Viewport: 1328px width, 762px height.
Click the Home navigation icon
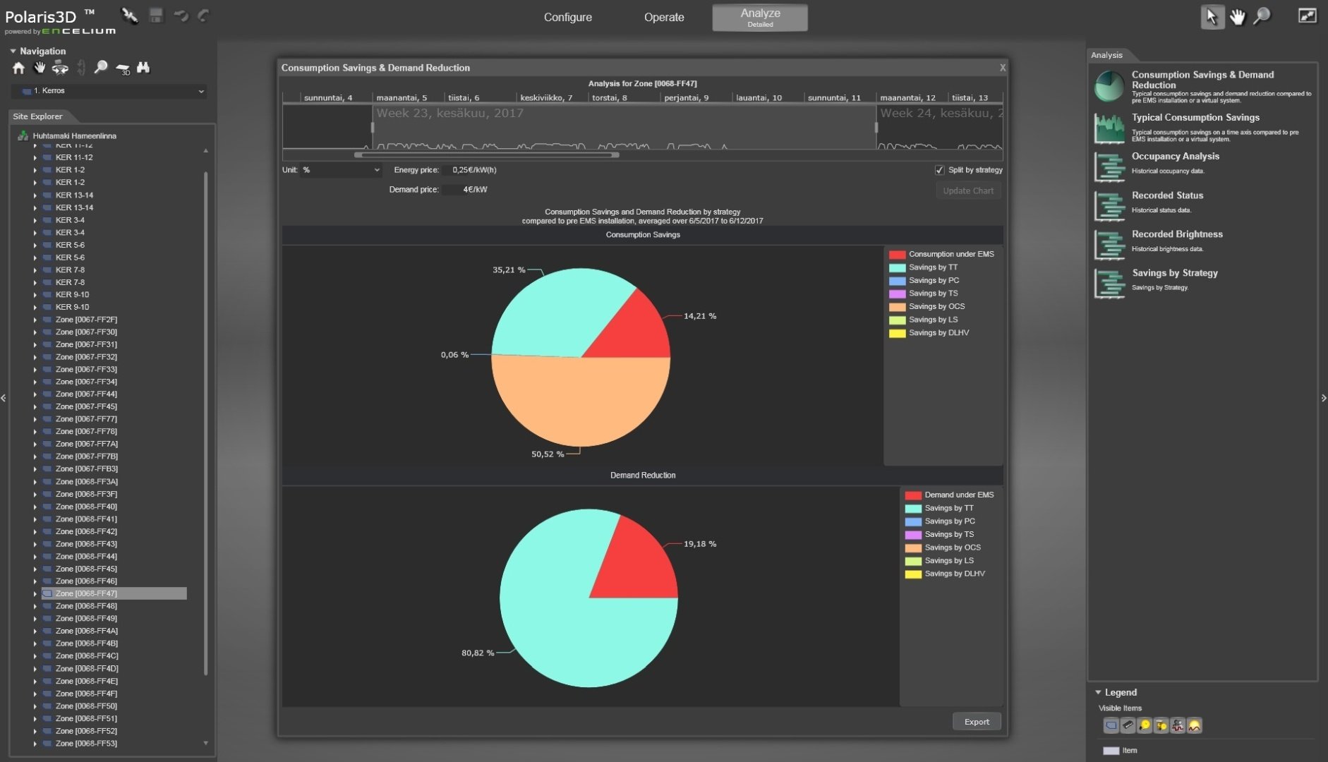(19, 68)
